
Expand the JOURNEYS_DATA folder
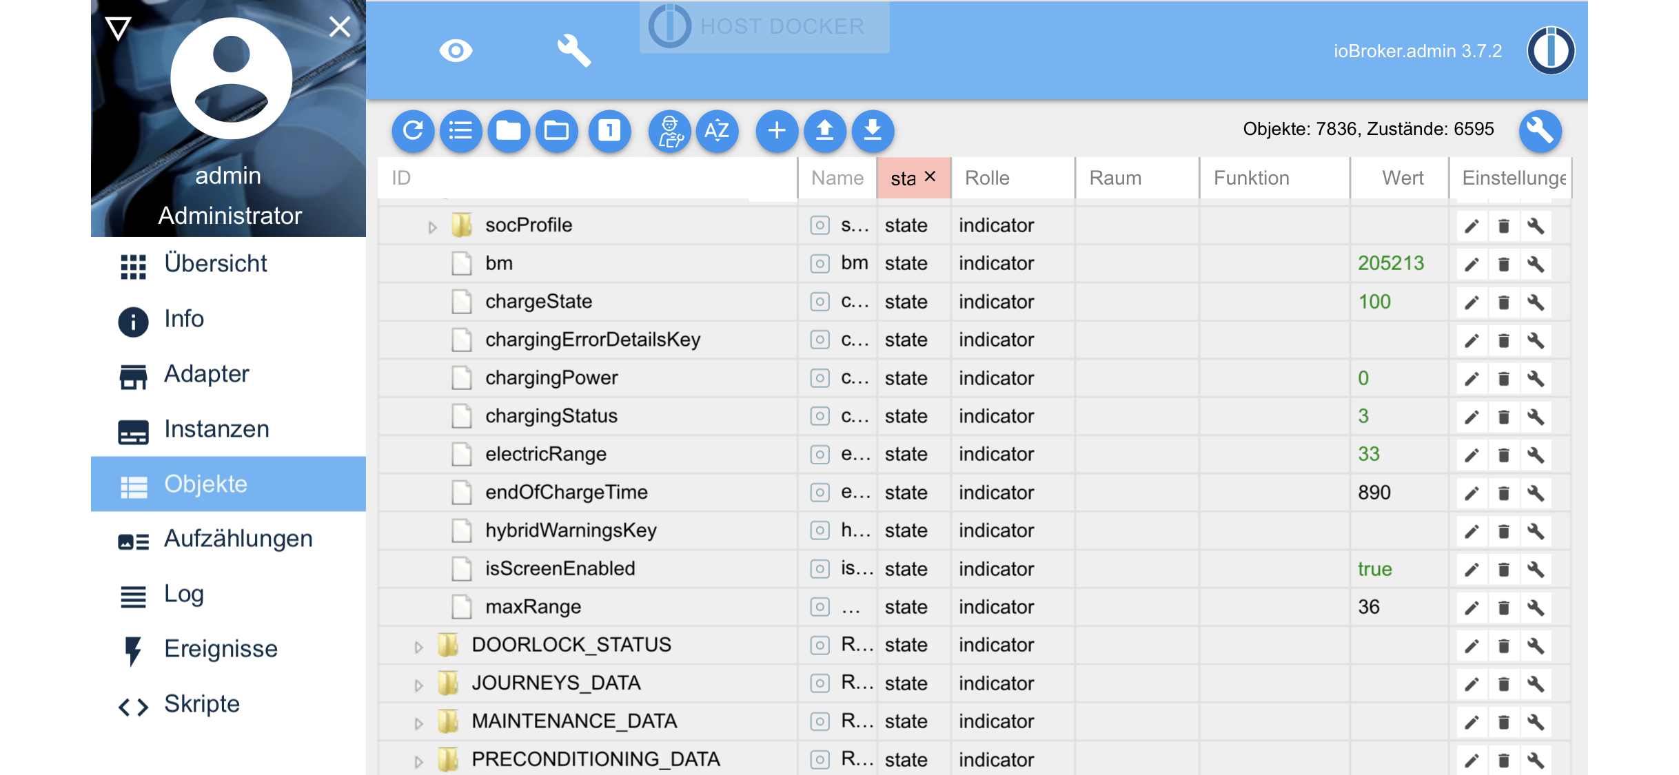(x=418, y=685)
